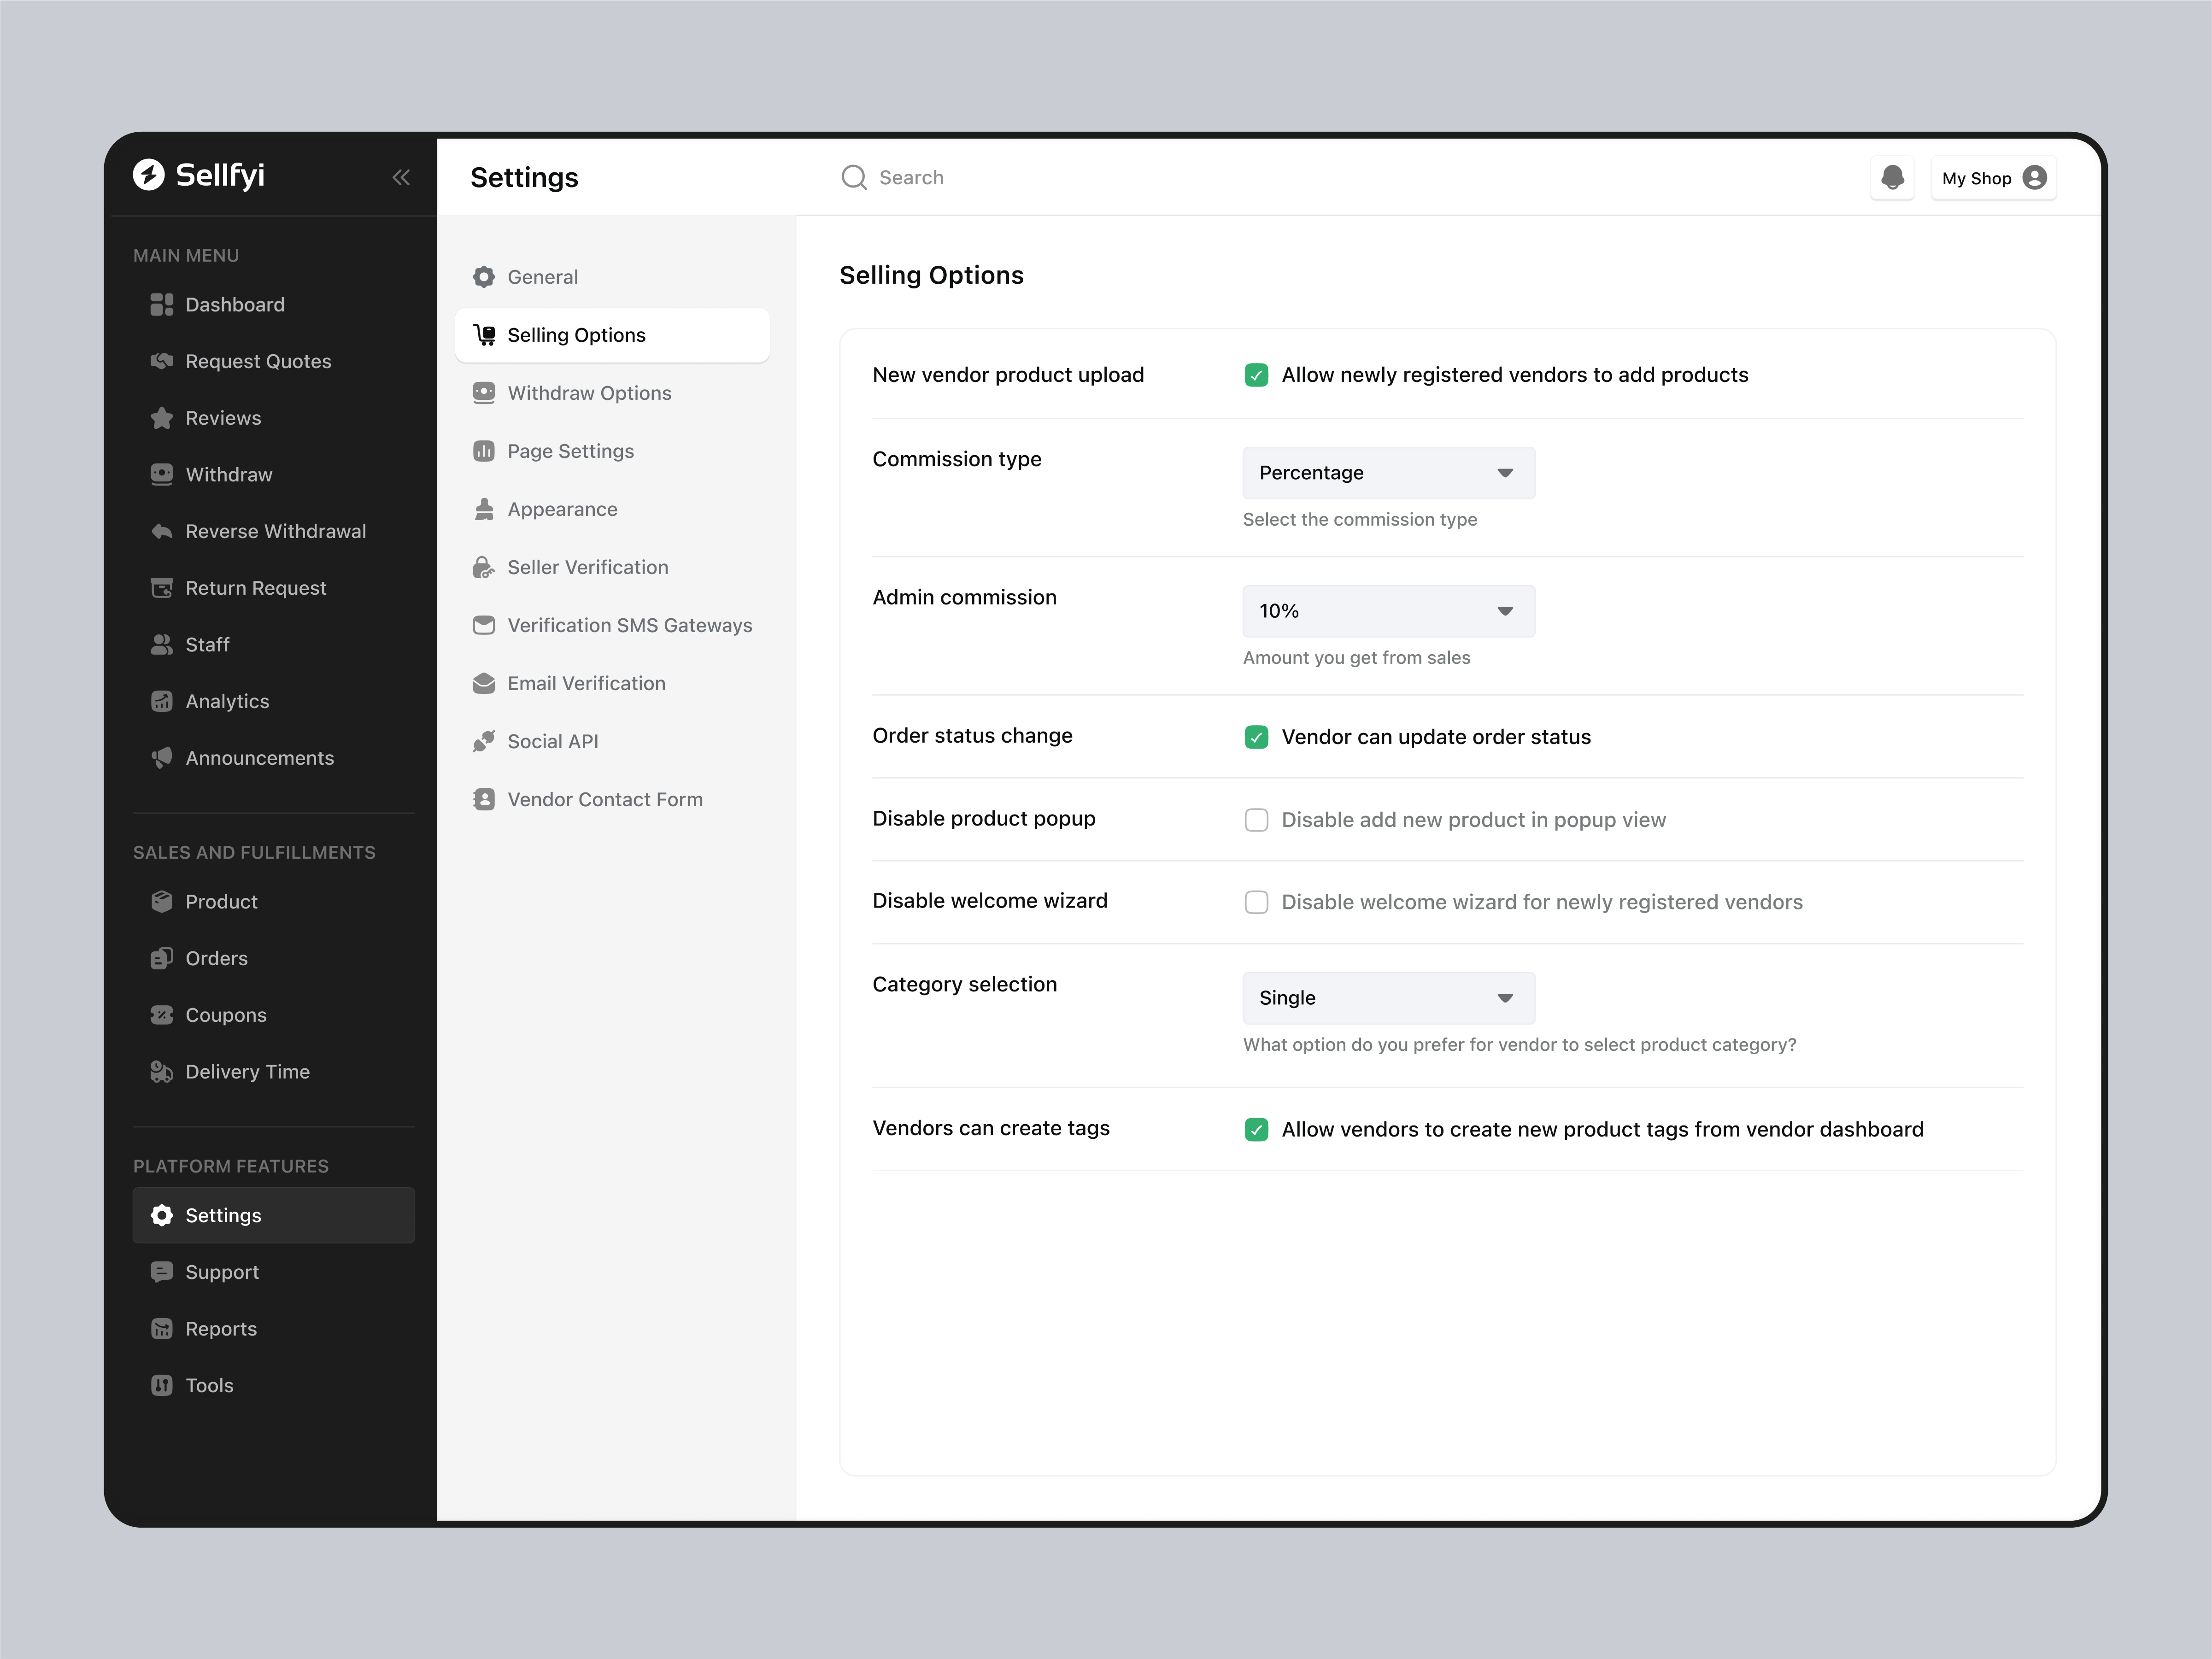Expand the Admin commission percentage dropdown
This screenshot has height=1659, width=2212.
[x=1388, y=610]
